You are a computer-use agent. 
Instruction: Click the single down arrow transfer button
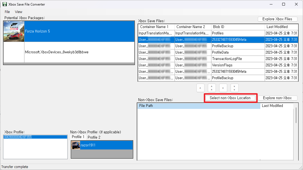coord(223,88)
